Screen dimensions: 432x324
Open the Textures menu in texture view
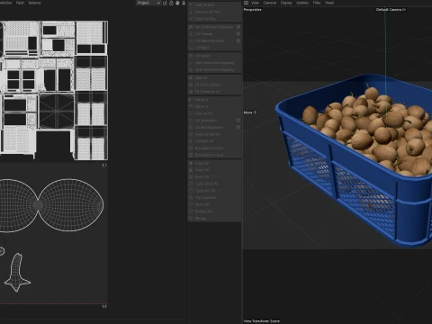point(34,3)
